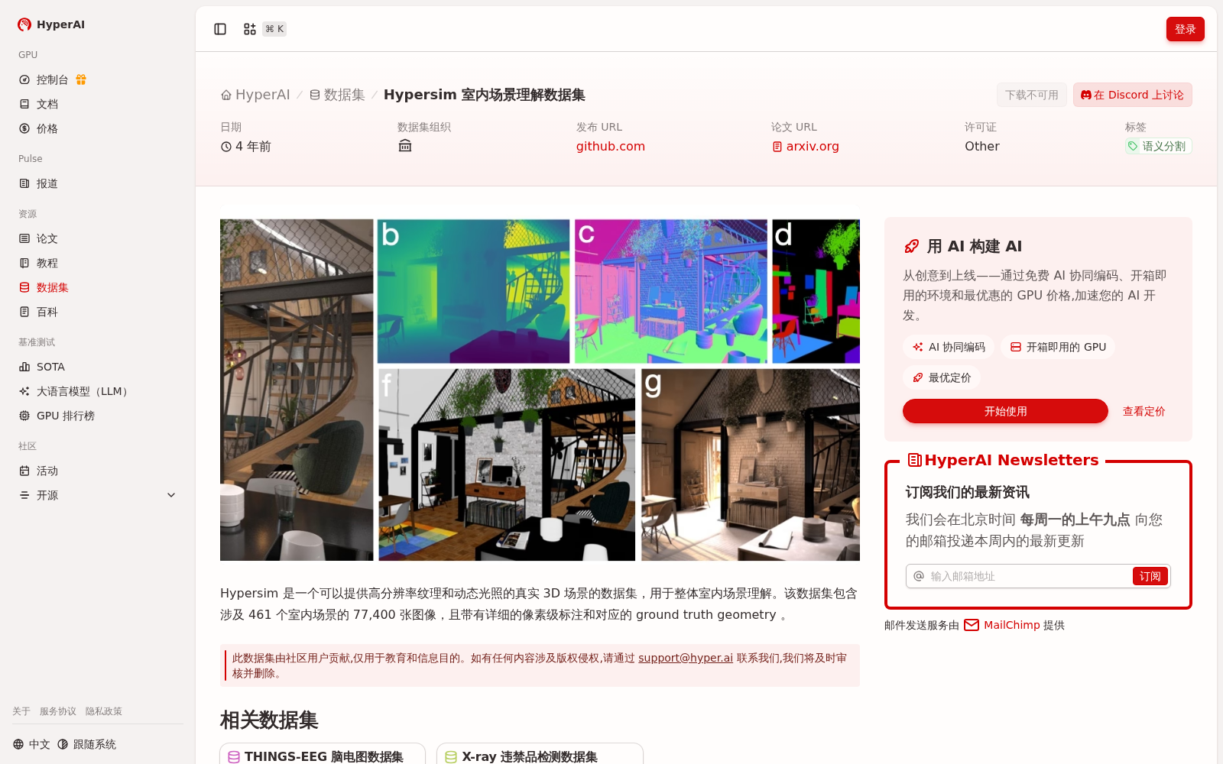This screenshot has height=764, width=1223.
Task: Click the 登录 login button
Action: [1185, 29]
